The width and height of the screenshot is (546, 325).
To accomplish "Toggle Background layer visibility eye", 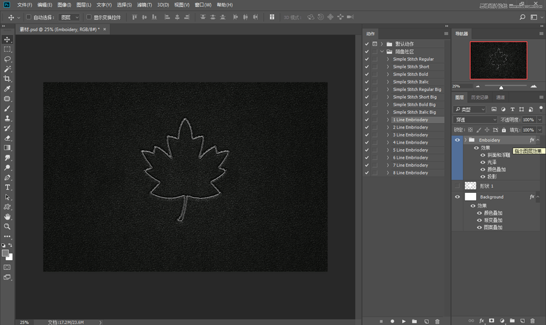I will 457,197.
